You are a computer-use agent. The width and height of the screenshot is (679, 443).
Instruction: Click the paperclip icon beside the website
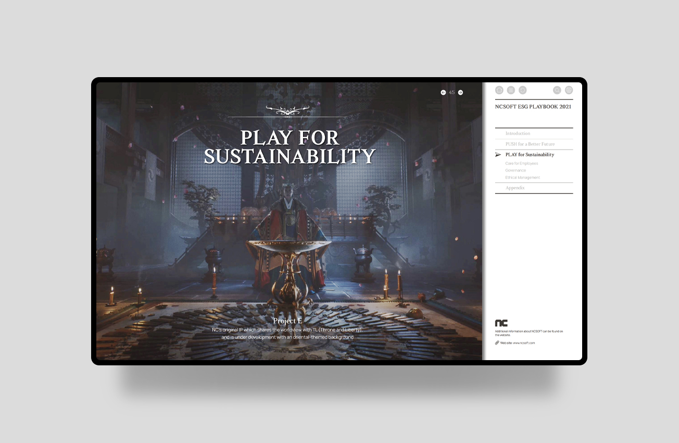pos(497,342)
